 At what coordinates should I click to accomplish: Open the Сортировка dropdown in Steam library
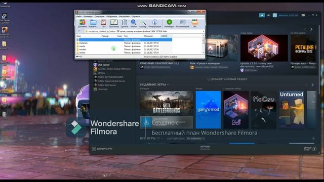pyautogui.click(x=195, y=139)
